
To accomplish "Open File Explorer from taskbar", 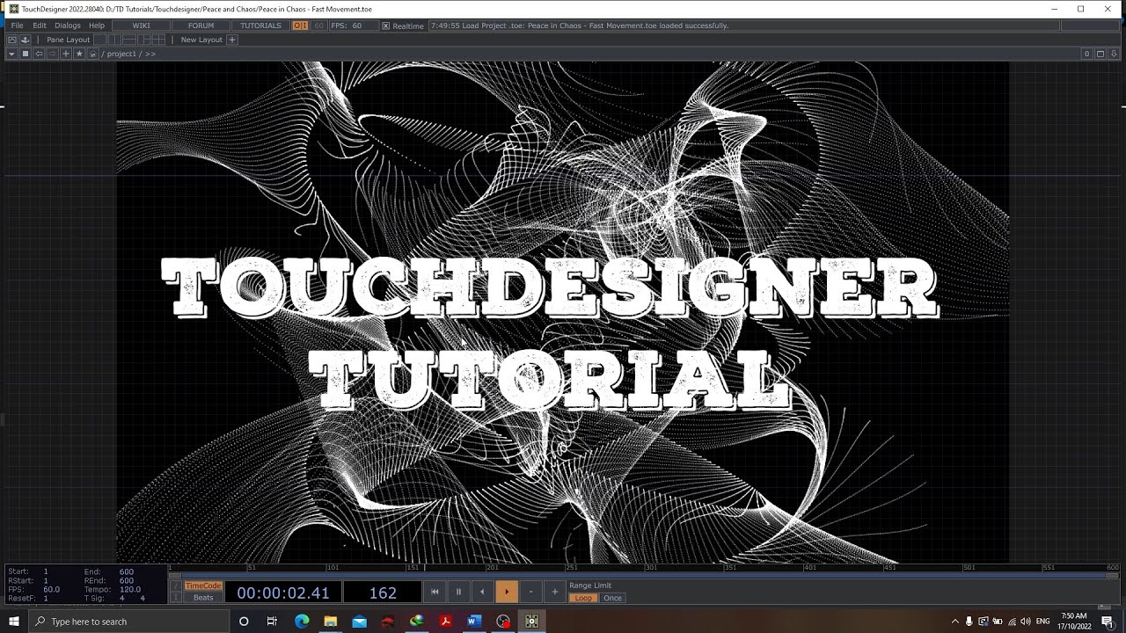I will click(x=331, y=622).
